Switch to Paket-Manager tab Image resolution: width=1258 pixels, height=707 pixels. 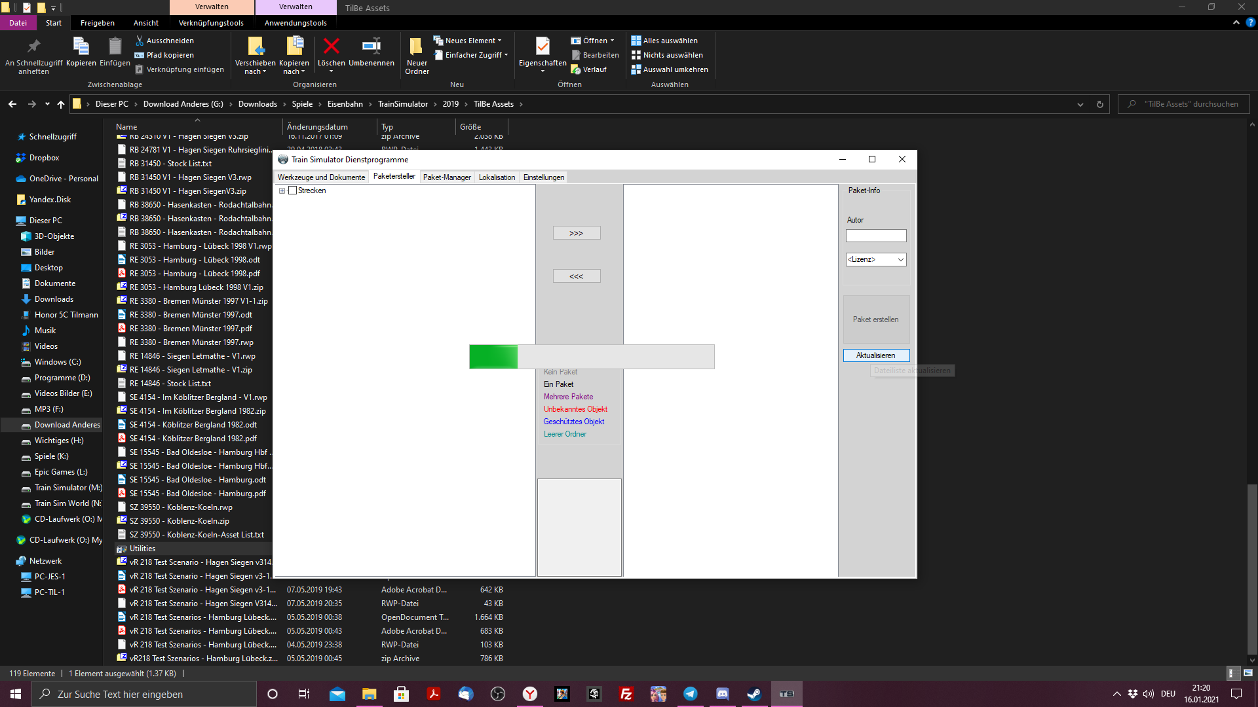click(447, 177)
